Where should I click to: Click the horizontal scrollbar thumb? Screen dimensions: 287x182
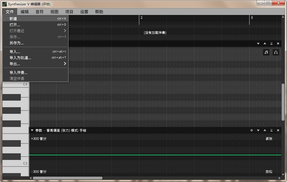coord(67,178)
